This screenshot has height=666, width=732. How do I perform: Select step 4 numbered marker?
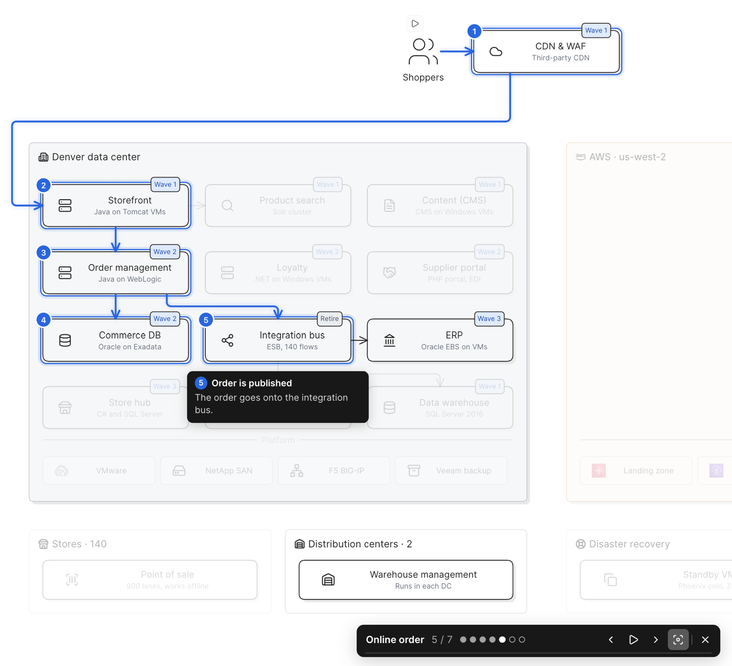(x=43, y=319)
